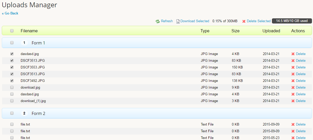
Task: Click the Form 1 group title
Action: click(38, 43)
